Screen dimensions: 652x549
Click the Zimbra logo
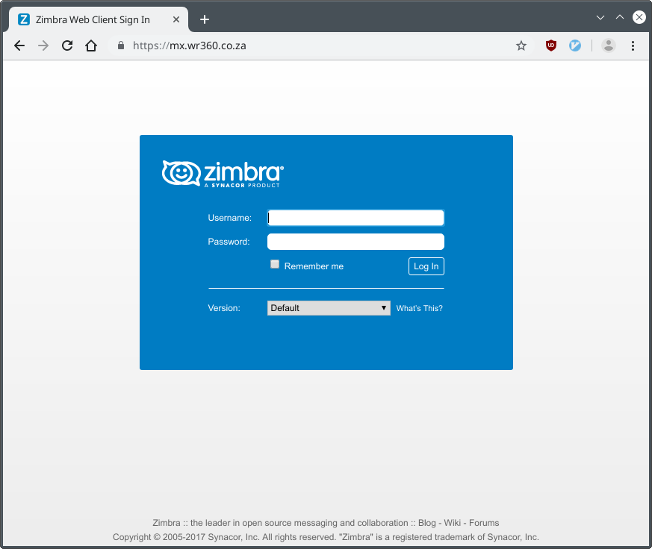tap(223, 174)
